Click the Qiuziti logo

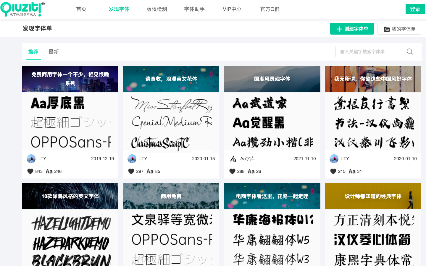coord(22,9)
